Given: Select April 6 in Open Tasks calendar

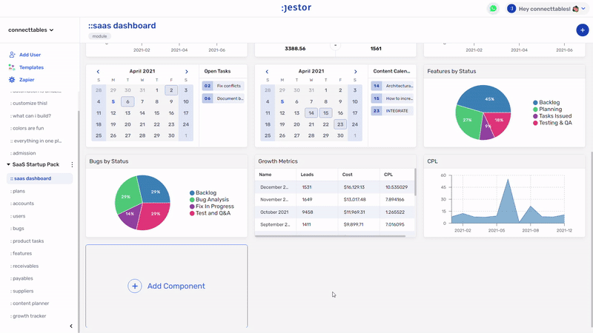Looking at the screenshot, I should 127,101.
